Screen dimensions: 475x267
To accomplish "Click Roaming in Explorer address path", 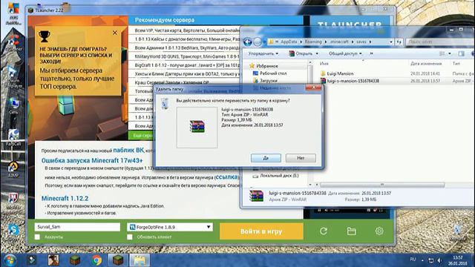I will pyautogui.click(x=313, y=42).
